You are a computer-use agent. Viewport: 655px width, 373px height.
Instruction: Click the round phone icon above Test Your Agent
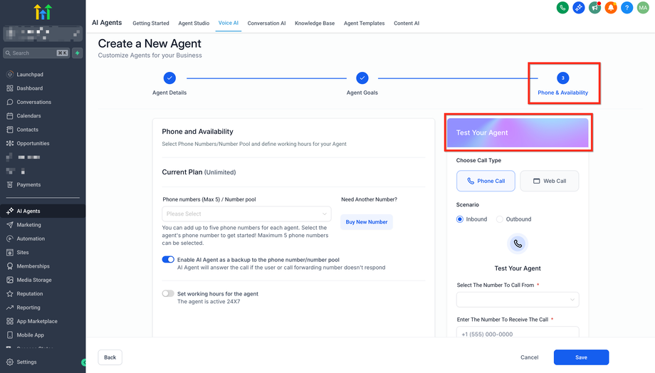tap(518, 244)
